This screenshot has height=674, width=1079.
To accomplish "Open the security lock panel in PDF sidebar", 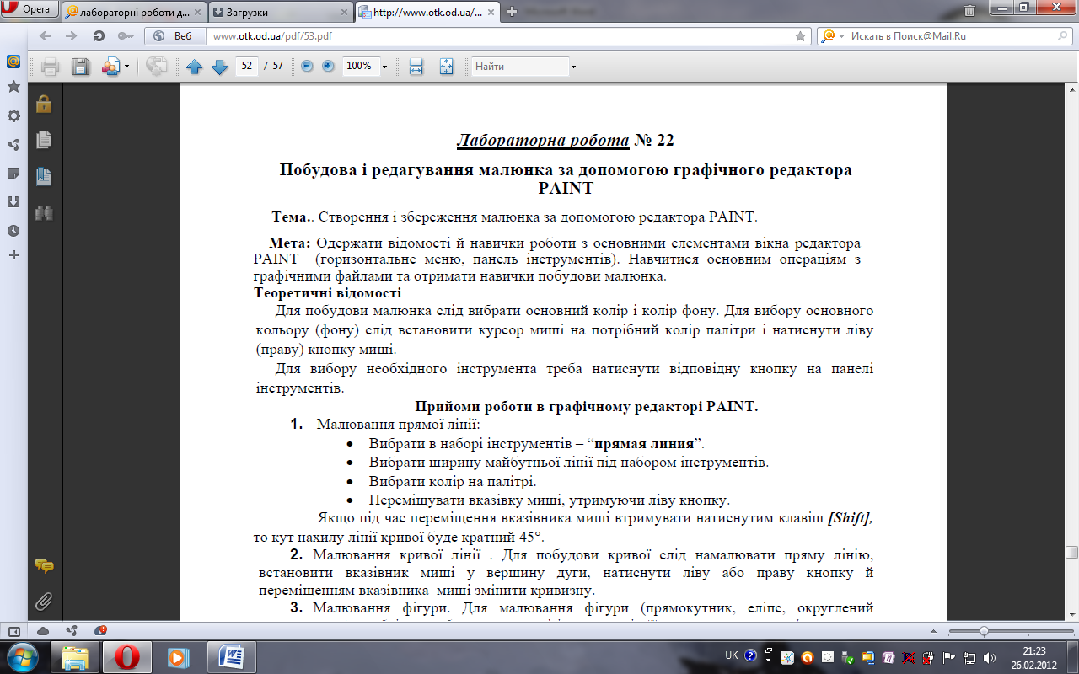I will click(x=44, y=104).
